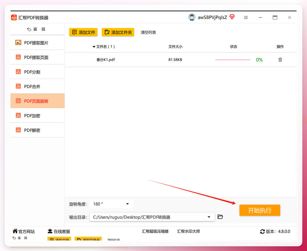Click the 文件大小 column header
This screenshot has width=307, height=251.
(x=175, y=47)
